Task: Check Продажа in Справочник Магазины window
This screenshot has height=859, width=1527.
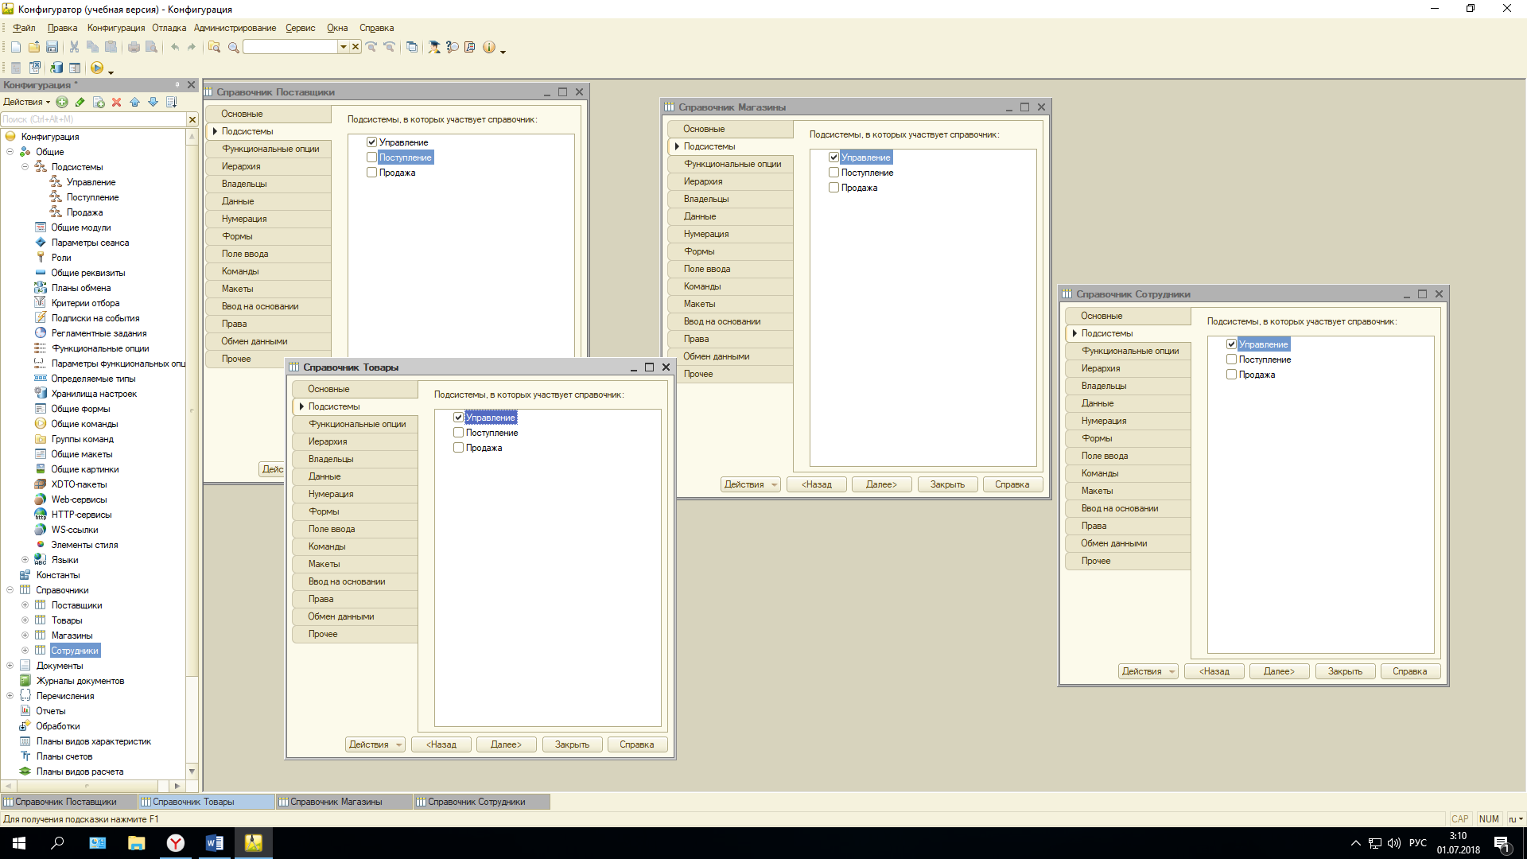Action: (833, 188)
